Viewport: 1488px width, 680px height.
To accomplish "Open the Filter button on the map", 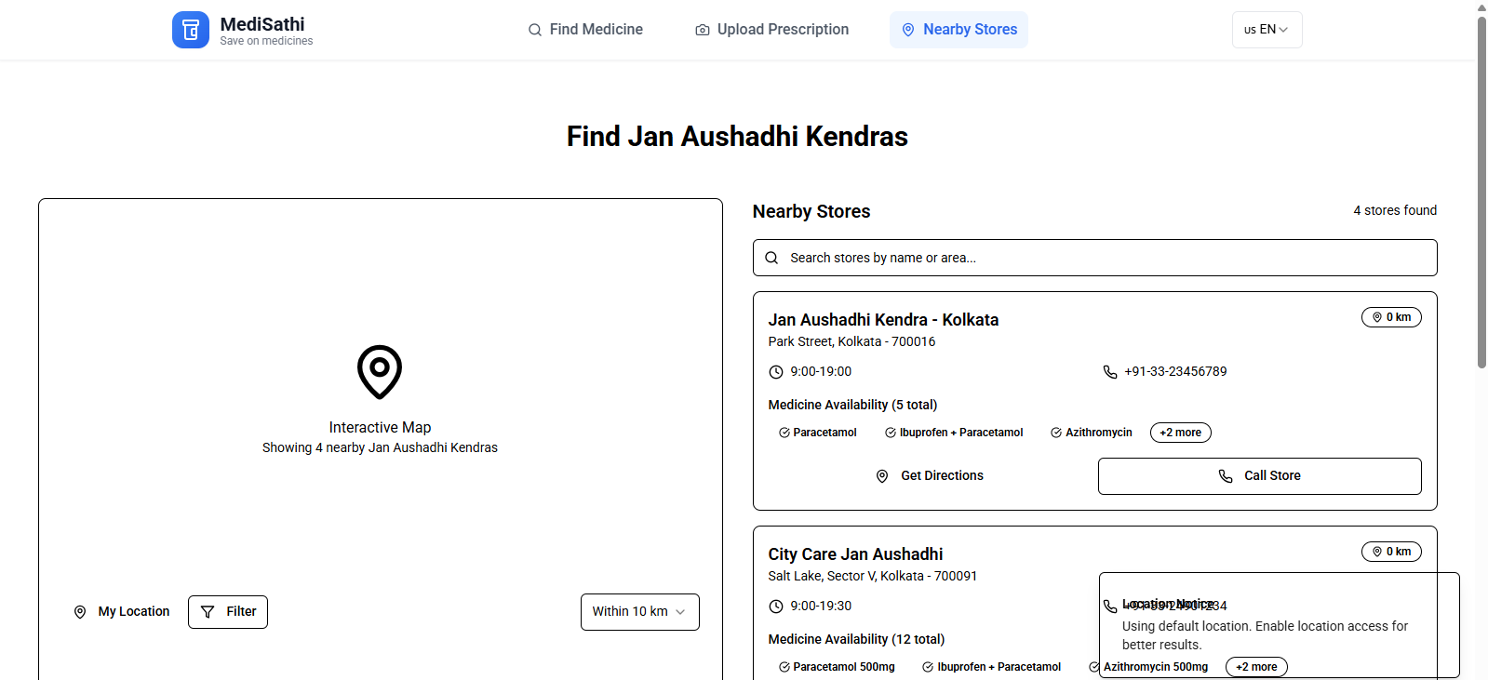I will pyautogui.click(x=228, y=612).
